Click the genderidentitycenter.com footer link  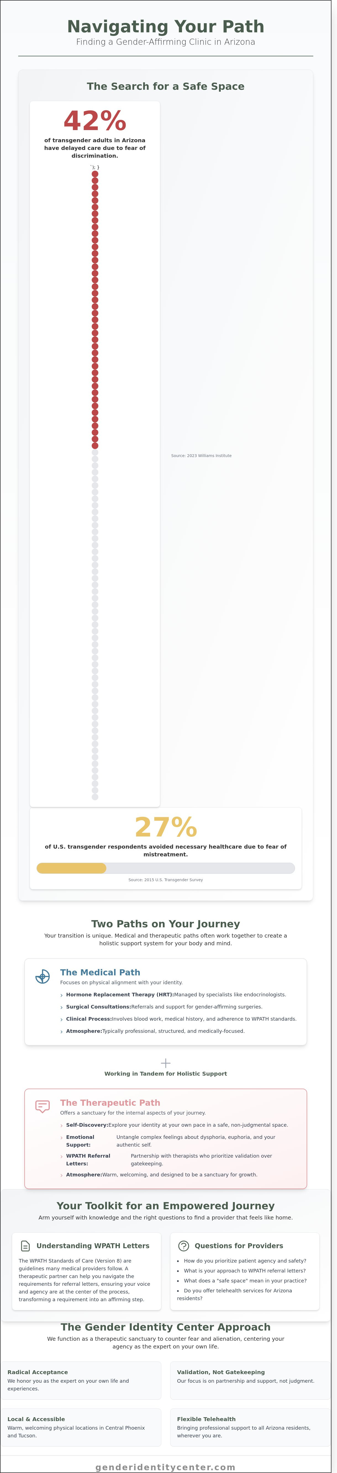(x=165, y=1463)
